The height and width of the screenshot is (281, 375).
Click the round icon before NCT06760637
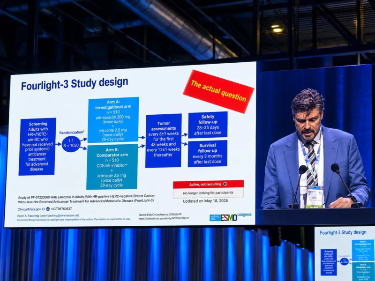[48, 209]
